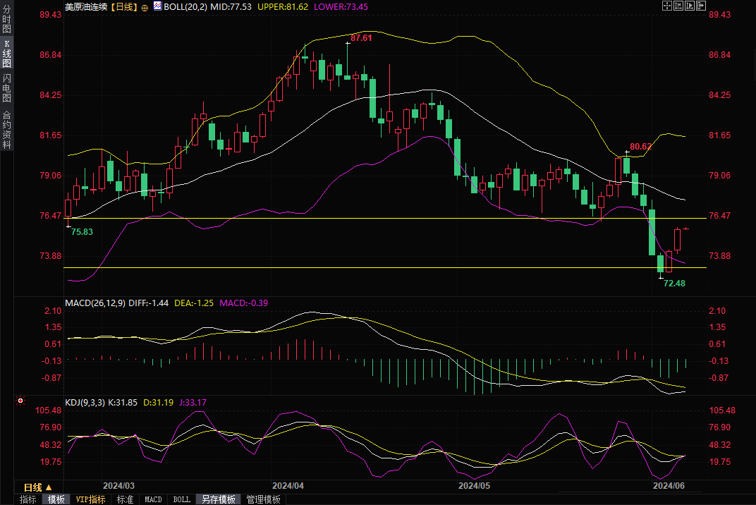Open the 闪电图 side tab
Viewport: 756px width, 505px height.
[x=6, y=87]
